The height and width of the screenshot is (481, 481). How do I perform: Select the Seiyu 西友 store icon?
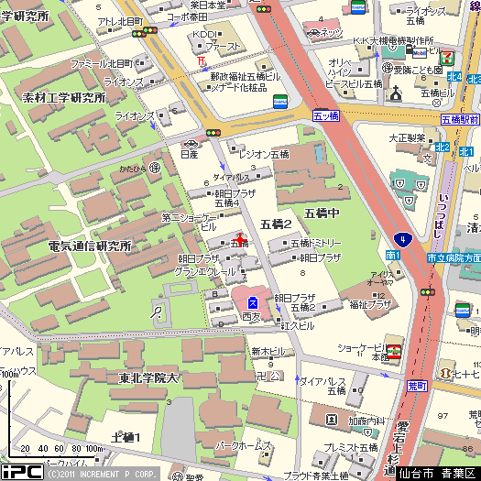[253, 303]
